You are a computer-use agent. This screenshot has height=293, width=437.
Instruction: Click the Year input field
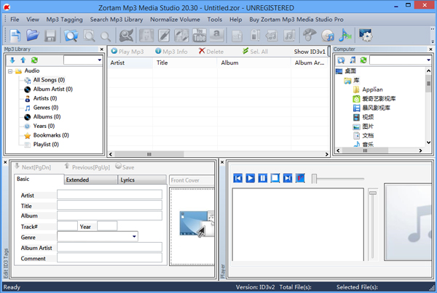point(107,226)
